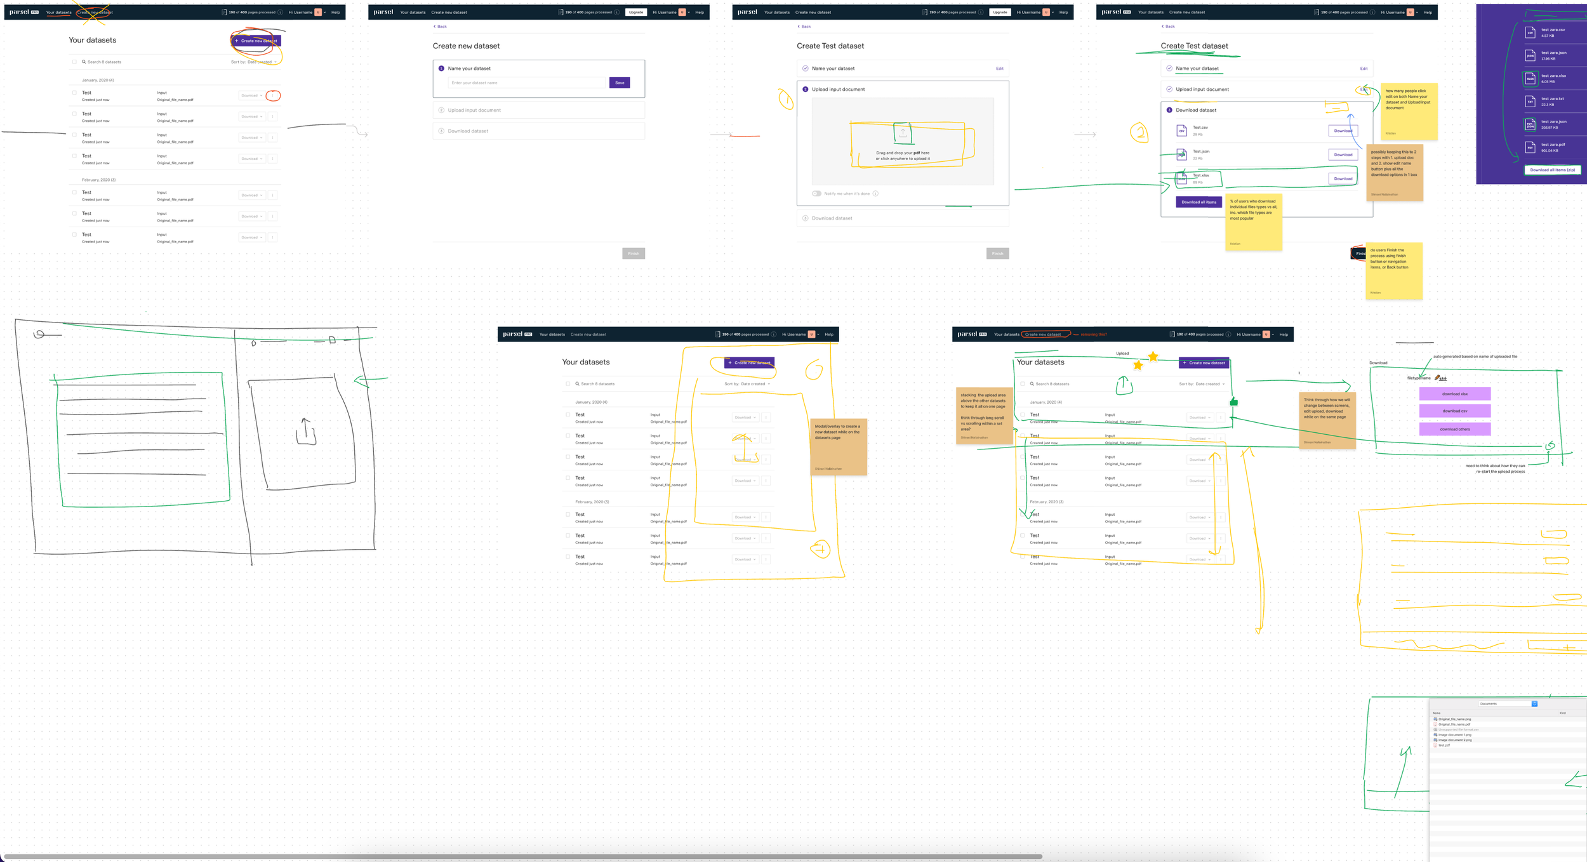1587x862 pixels.
Task: Tick last February row checkbox, crossed-out-nav mockup
Action: coord(74,234)
